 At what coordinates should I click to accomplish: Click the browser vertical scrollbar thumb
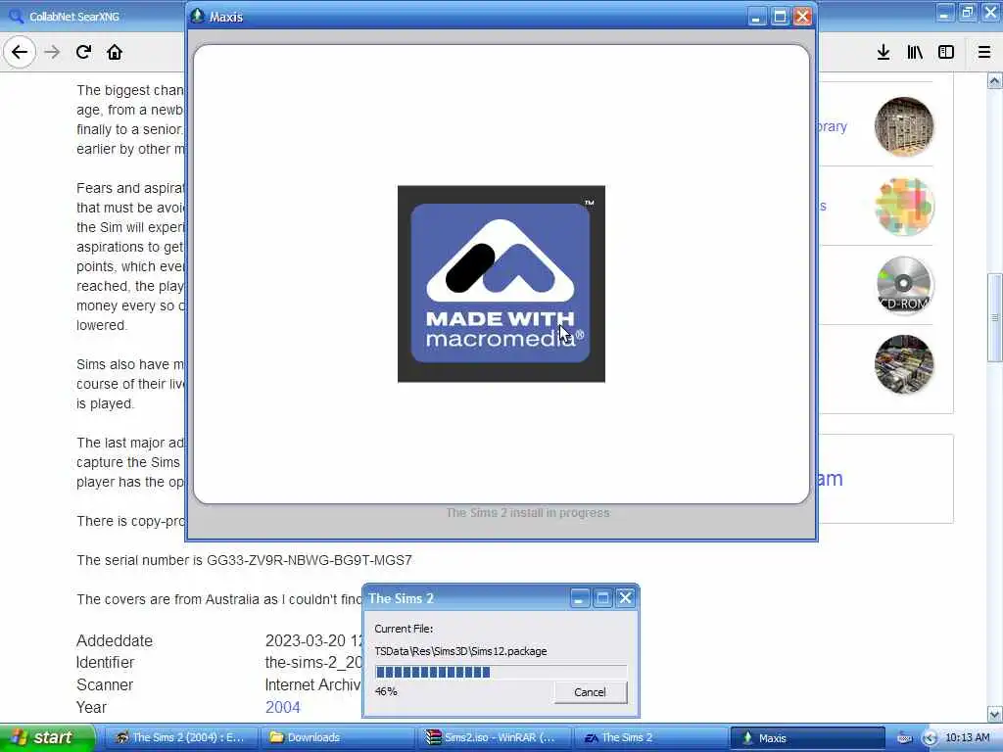(x=995, y=318)
